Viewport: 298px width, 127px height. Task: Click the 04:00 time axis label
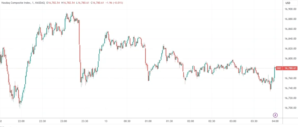(275, 121)
